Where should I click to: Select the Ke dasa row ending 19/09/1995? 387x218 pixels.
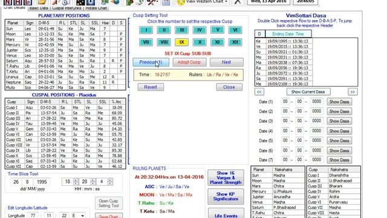pos(284,41)
